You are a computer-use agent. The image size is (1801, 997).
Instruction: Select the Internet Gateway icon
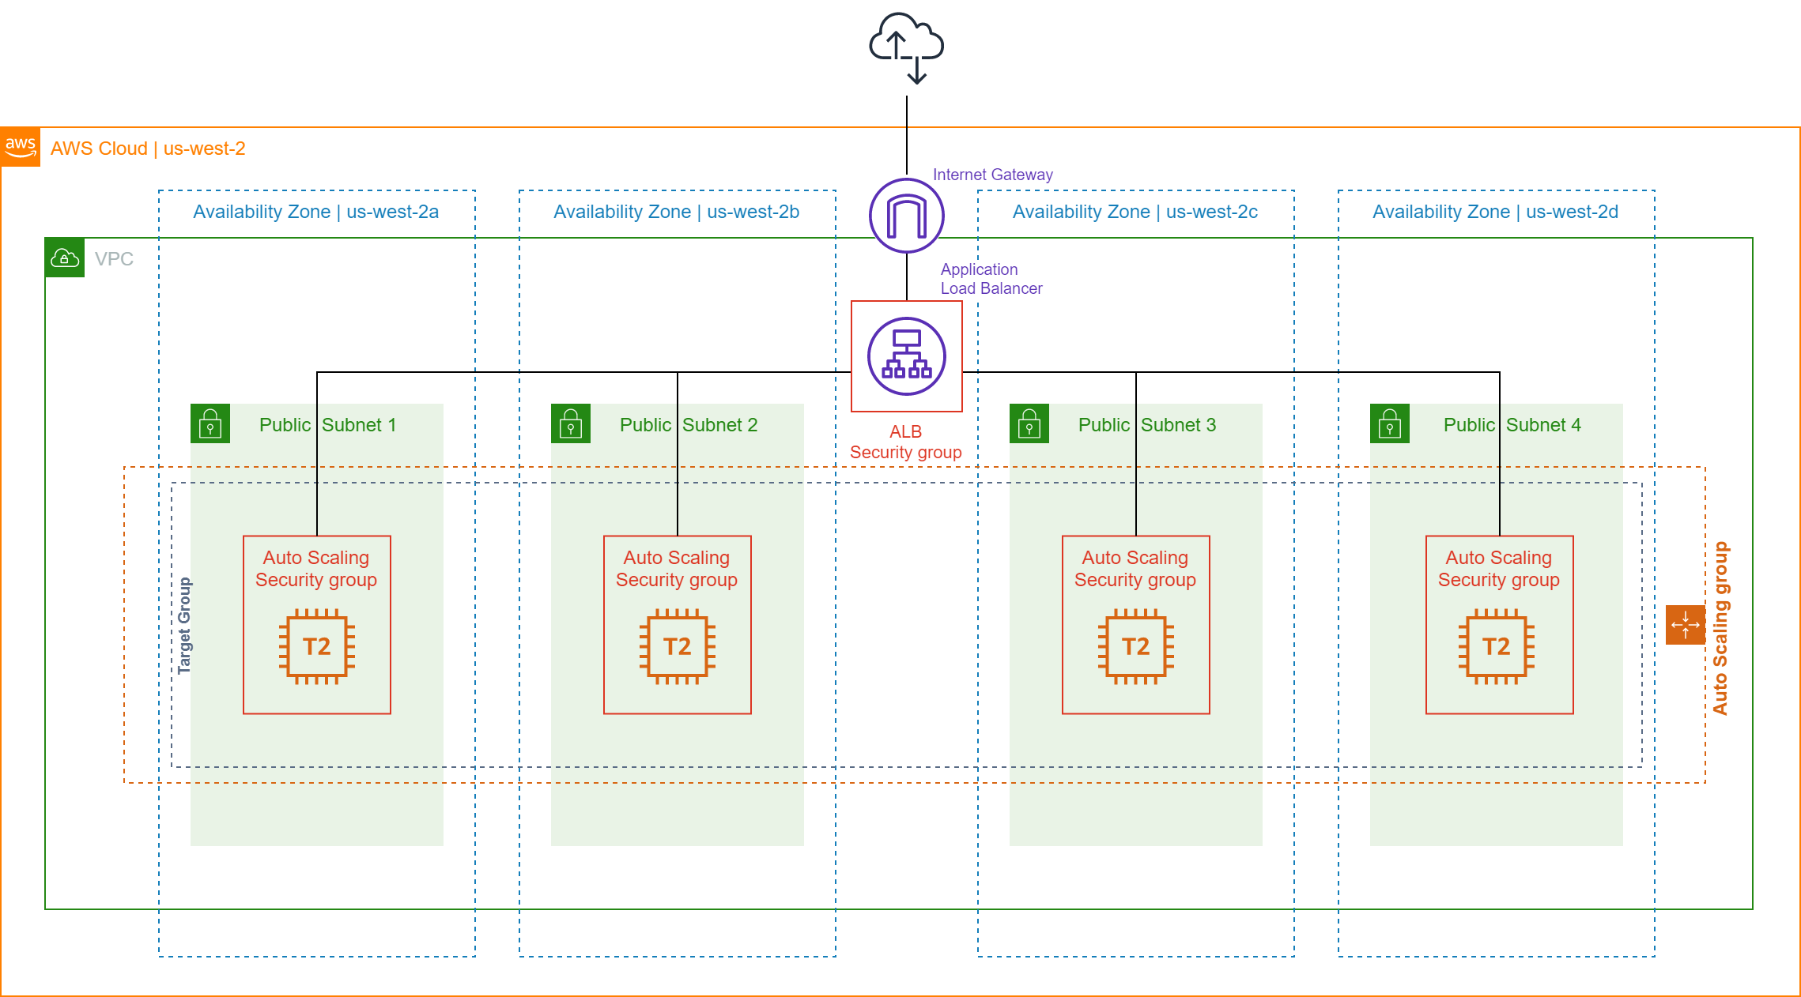906,216
